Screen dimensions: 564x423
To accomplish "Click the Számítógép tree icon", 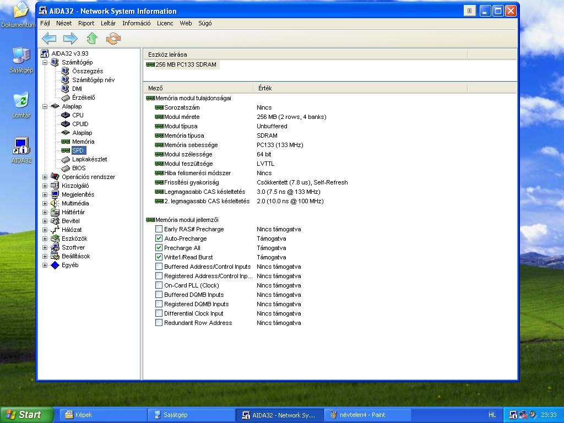I will (x=55, y=62).
